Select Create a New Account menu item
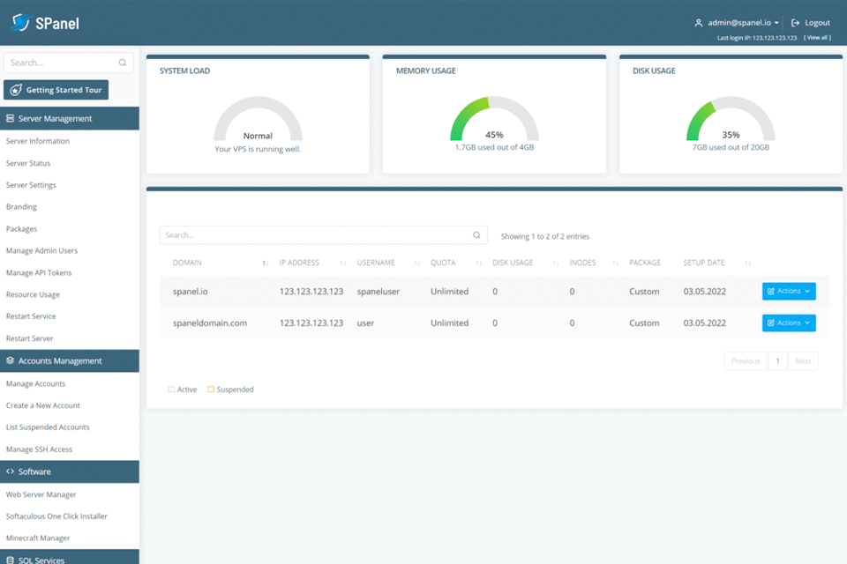The image size is (847, 564). [43, 405]
